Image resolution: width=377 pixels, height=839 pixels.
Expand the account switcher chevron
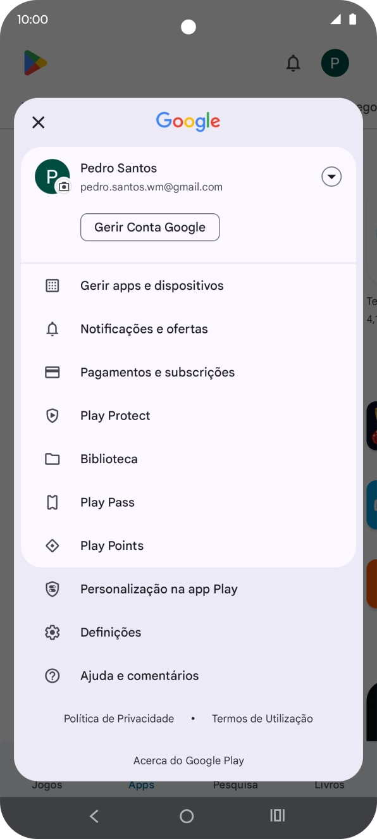[x=331, y=177]
